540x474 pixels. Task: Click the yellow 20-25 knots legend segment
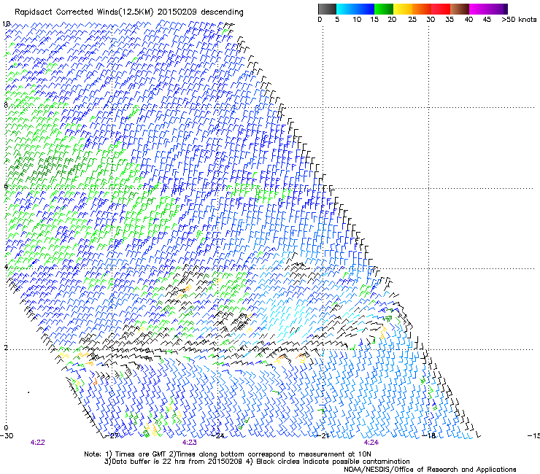(x=403, y=9)
